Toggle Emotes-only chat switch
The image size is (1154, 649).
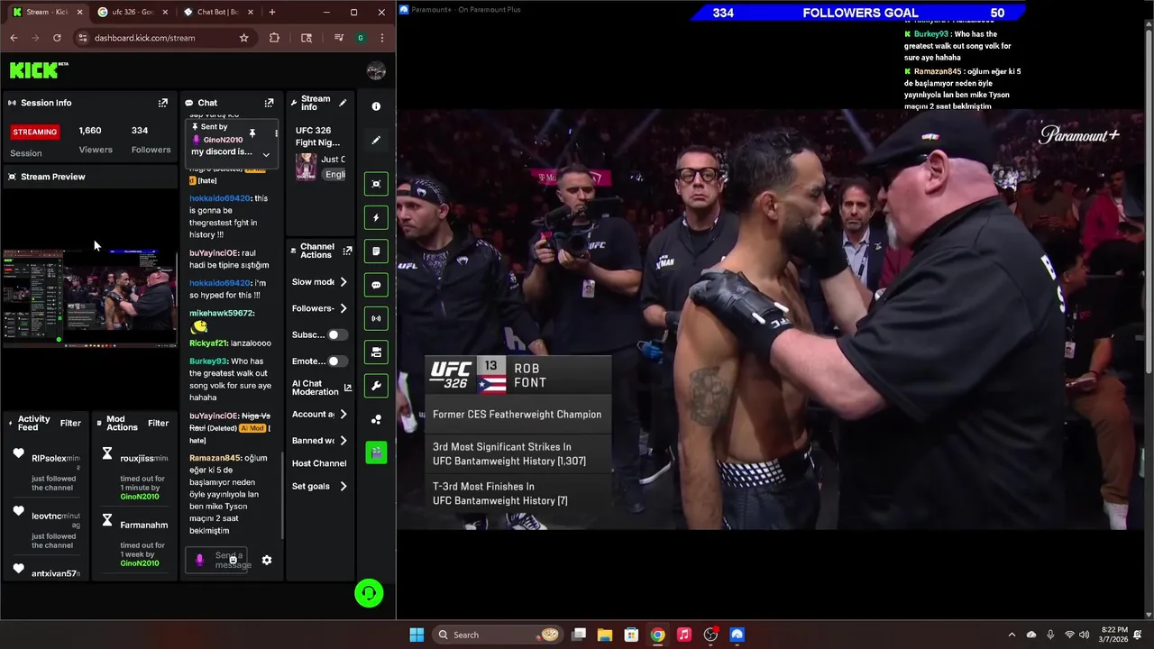[x=336, y=361]
